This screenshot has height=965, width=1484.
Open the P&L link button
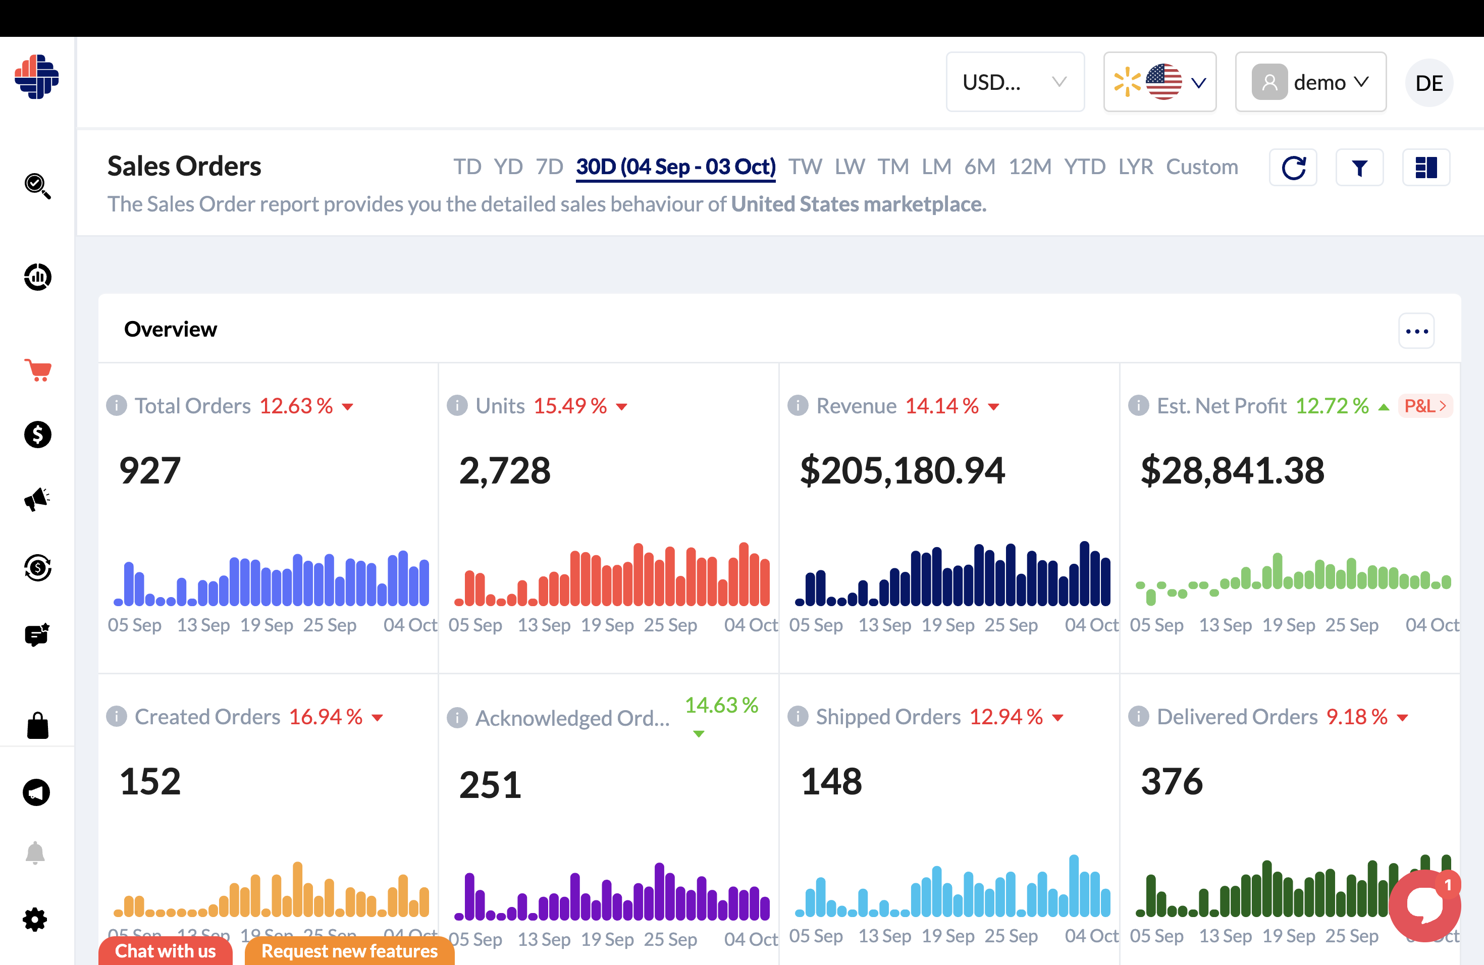(x=1426, y=406)
